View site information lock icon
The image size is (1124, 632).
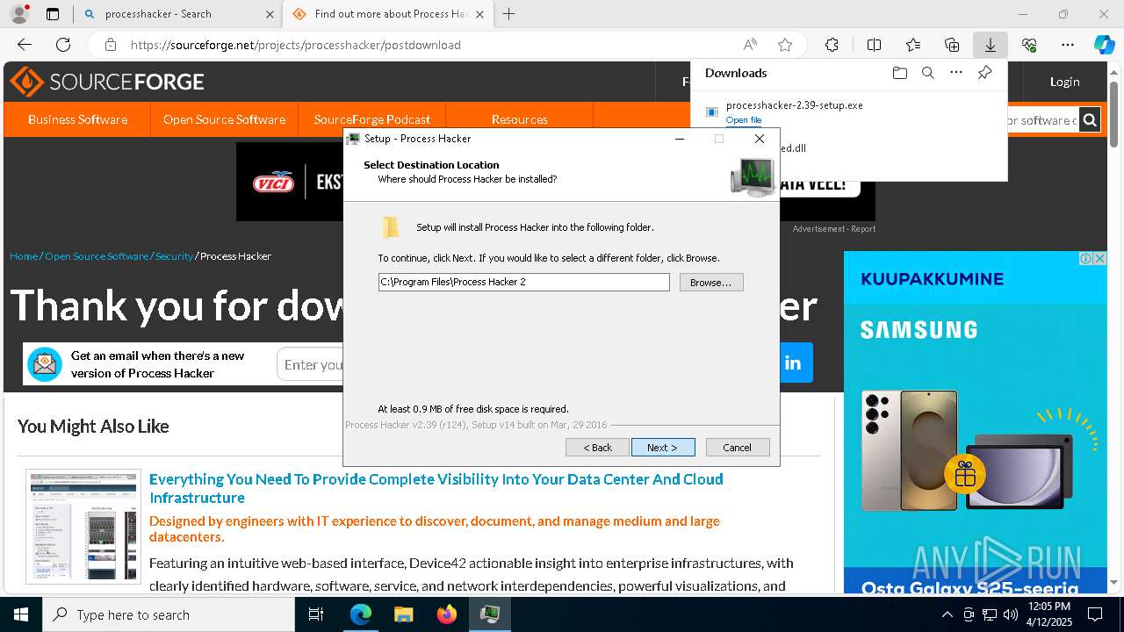110,45
